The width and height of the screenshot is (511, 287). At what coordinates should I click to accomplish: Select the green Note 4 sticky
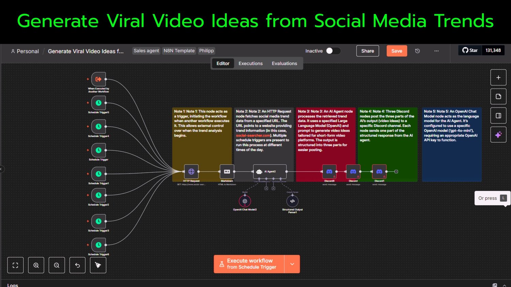pos(388,145)
